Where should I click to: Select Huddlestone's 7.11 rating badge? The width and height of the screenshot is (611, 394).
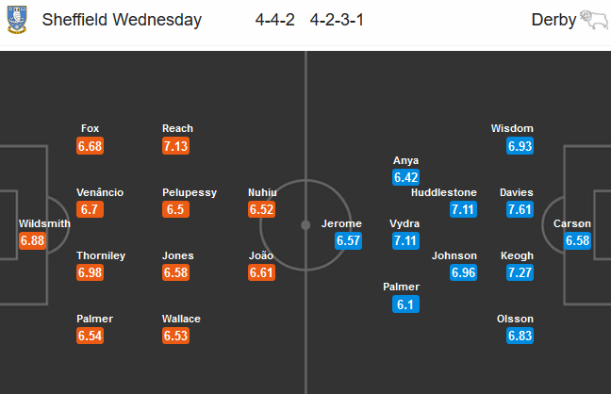(463, 209)
